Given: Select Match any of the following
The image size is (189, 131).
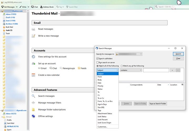Looking at the screenshot, I should (x=122, y=66).
